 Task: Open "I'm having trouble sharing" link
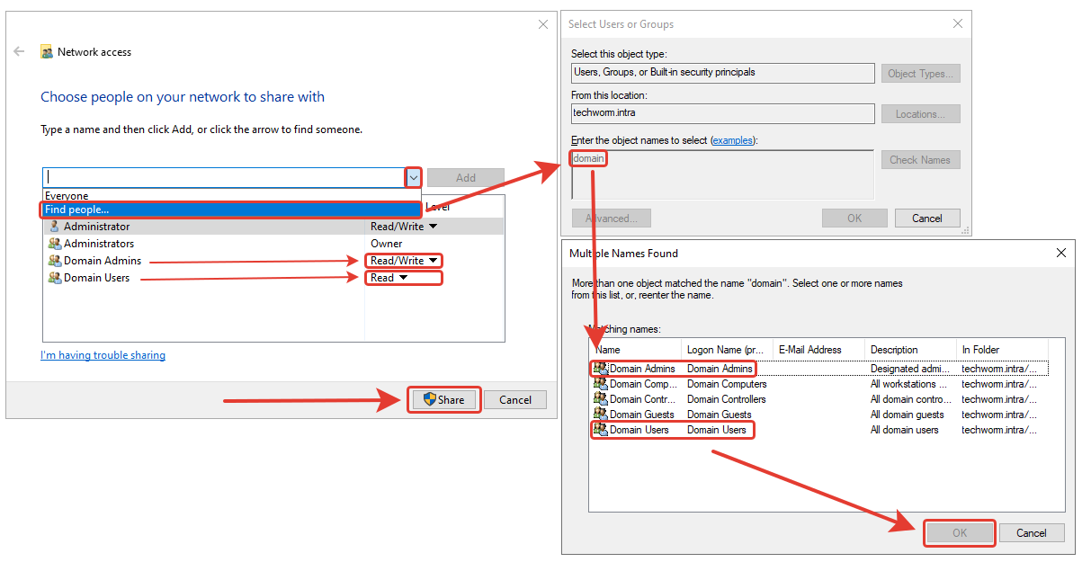coord(103,355)
